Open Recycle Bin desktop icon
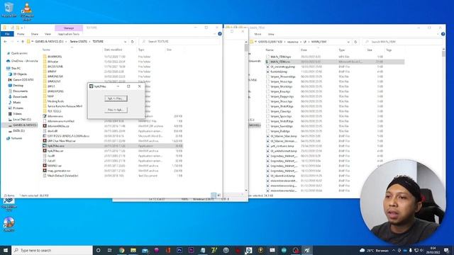This screenshot has height=255, width=454. (9, 9)
